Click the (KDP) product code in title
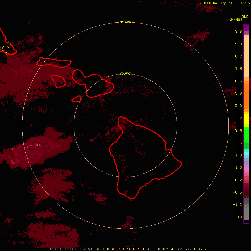This screenshot has width=251, height=251. tap(125, 249)
